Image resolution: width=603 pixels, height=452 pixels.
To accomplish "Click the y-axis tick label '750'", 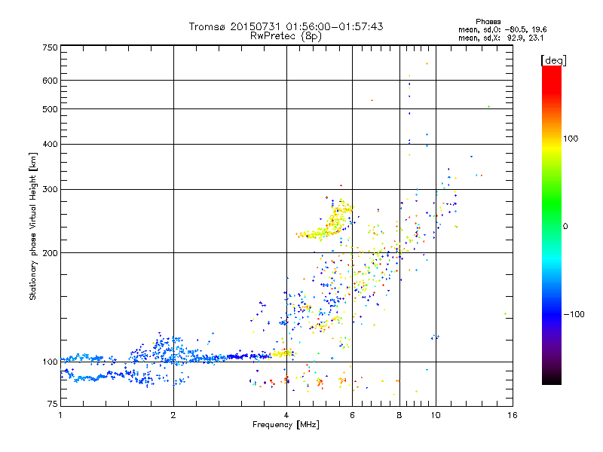I will pos(51,47).
